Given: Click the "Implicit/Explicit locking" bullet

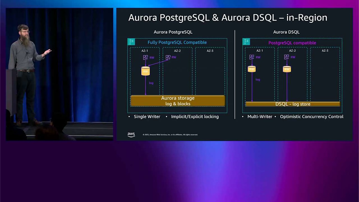Looking at the screenshot, I should tap(195, 117).
